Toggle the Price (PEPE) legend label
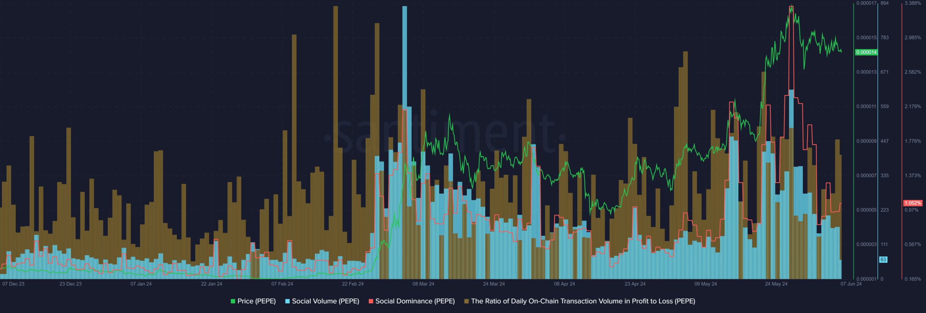Image resolution: width=926 pixels, height=313 pixels. [x=256, y=301]
